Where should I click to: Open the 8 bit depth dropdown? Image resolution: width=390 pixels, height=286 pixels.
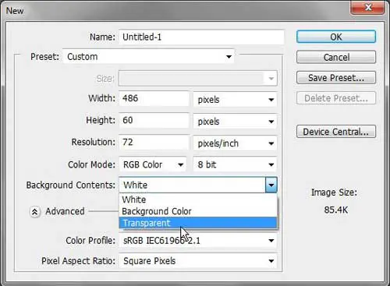pyautogui.click(x=235, y=164)
